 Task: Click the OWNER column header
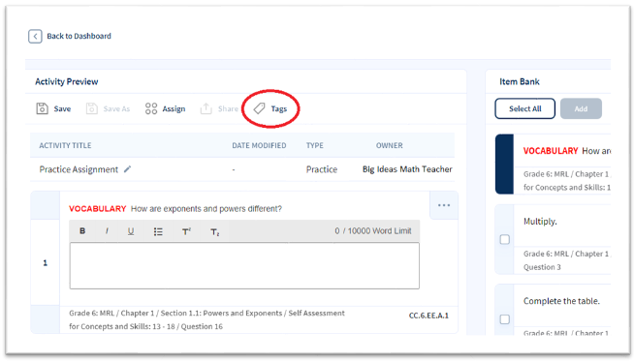coord(390,145)
